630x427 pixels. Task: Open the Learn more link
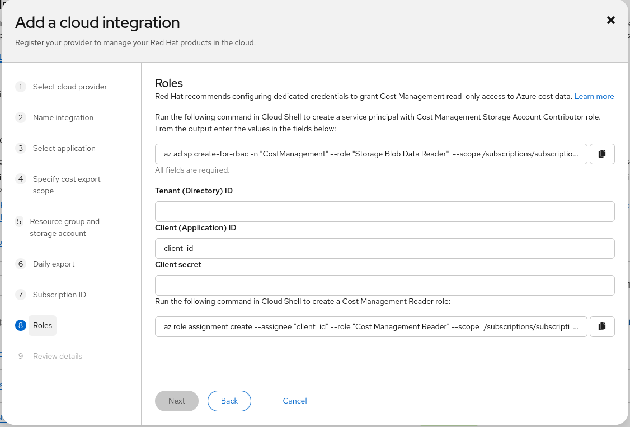(x=594, y=97)
